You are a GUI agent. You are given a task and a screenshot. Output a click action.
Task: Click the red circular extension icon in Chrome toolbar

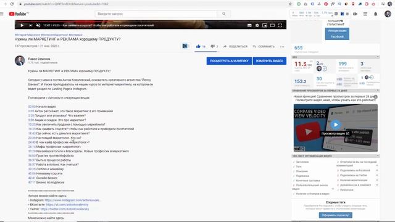pos(326,4)
